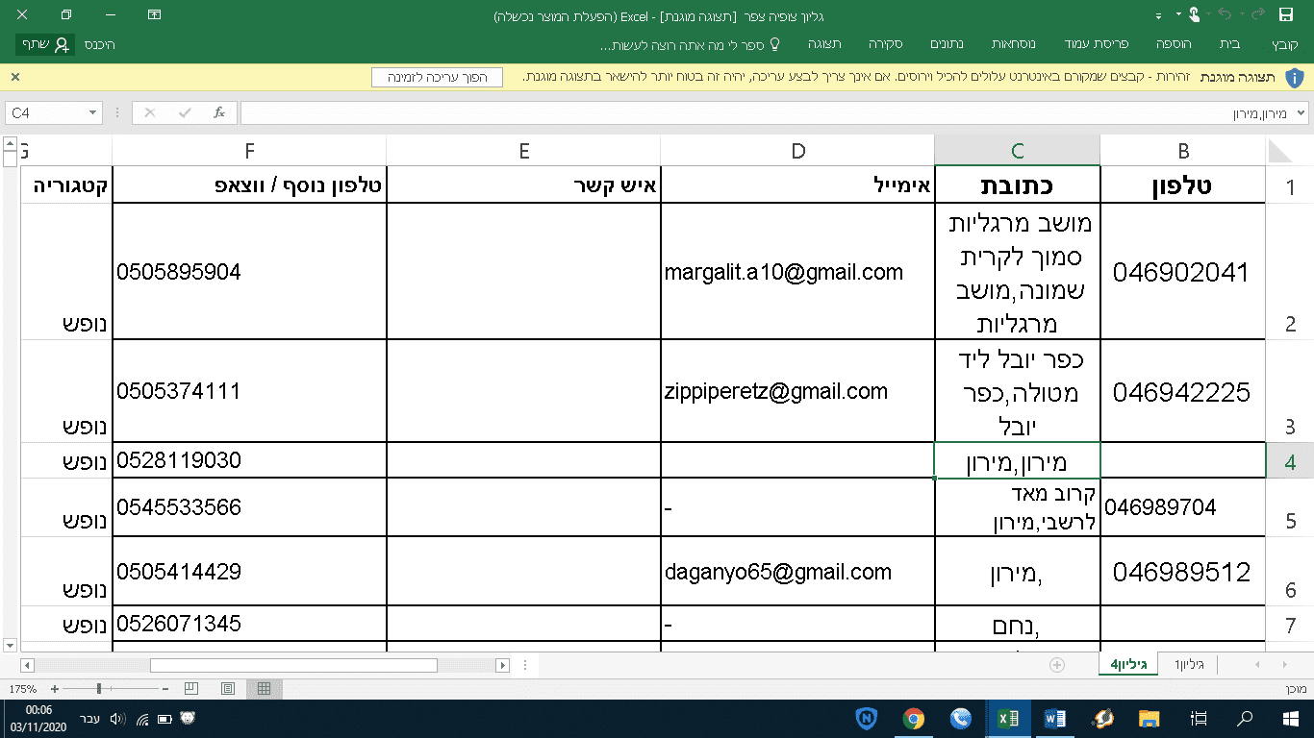The width and height of the screenshot is (1314, 738).
Task: Click the טלפון header cell
Action: 1183,184
